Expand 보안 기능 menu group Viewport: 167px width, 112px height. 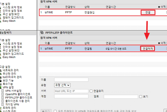point(8,80)
